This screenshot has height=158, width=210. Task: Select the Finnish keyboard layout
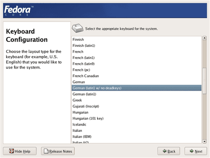136,40
